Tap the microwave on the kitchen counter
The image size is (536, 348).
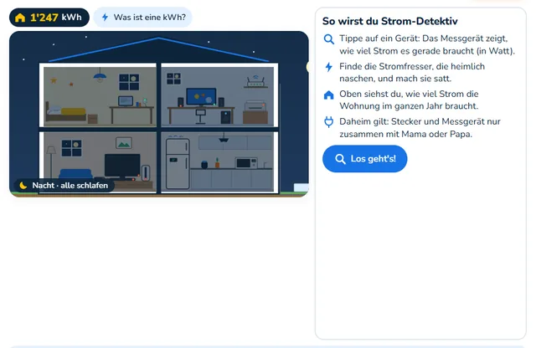[x=246, y=163]
